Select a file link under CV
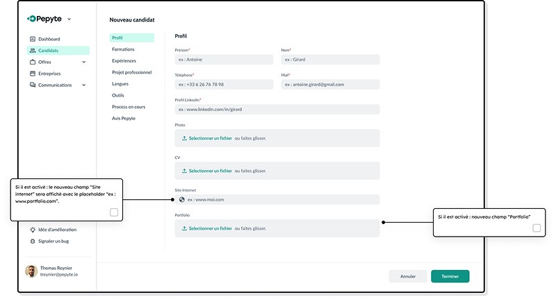The width and height of the screenshot is (556, 297). (x=210, y=171)
